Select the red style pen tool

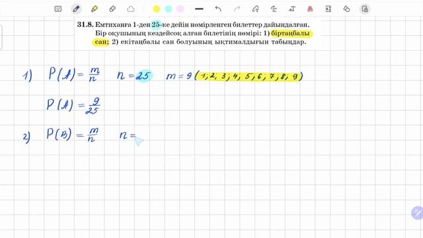(x=310, y=9)
